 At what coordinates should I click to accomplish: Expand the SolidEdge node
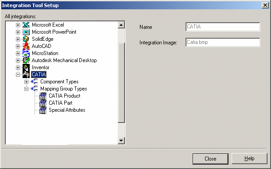point(18,39)
